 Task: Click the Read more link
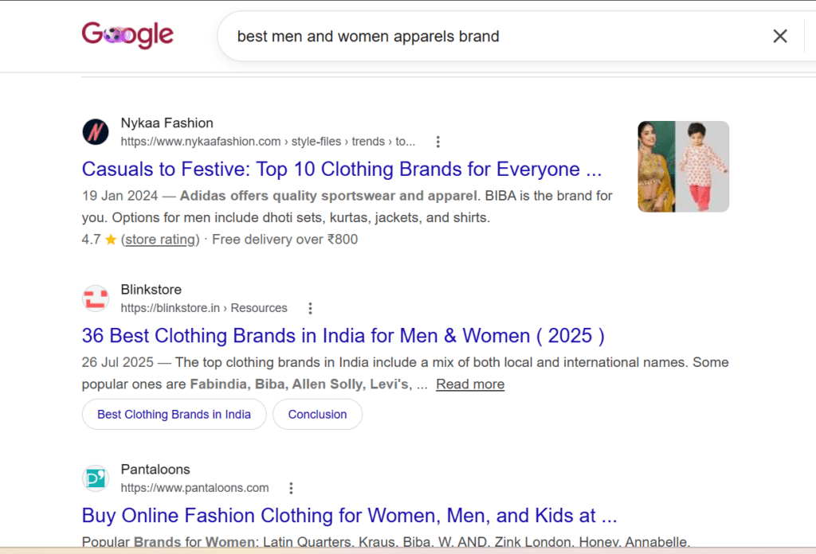point(470,384)
